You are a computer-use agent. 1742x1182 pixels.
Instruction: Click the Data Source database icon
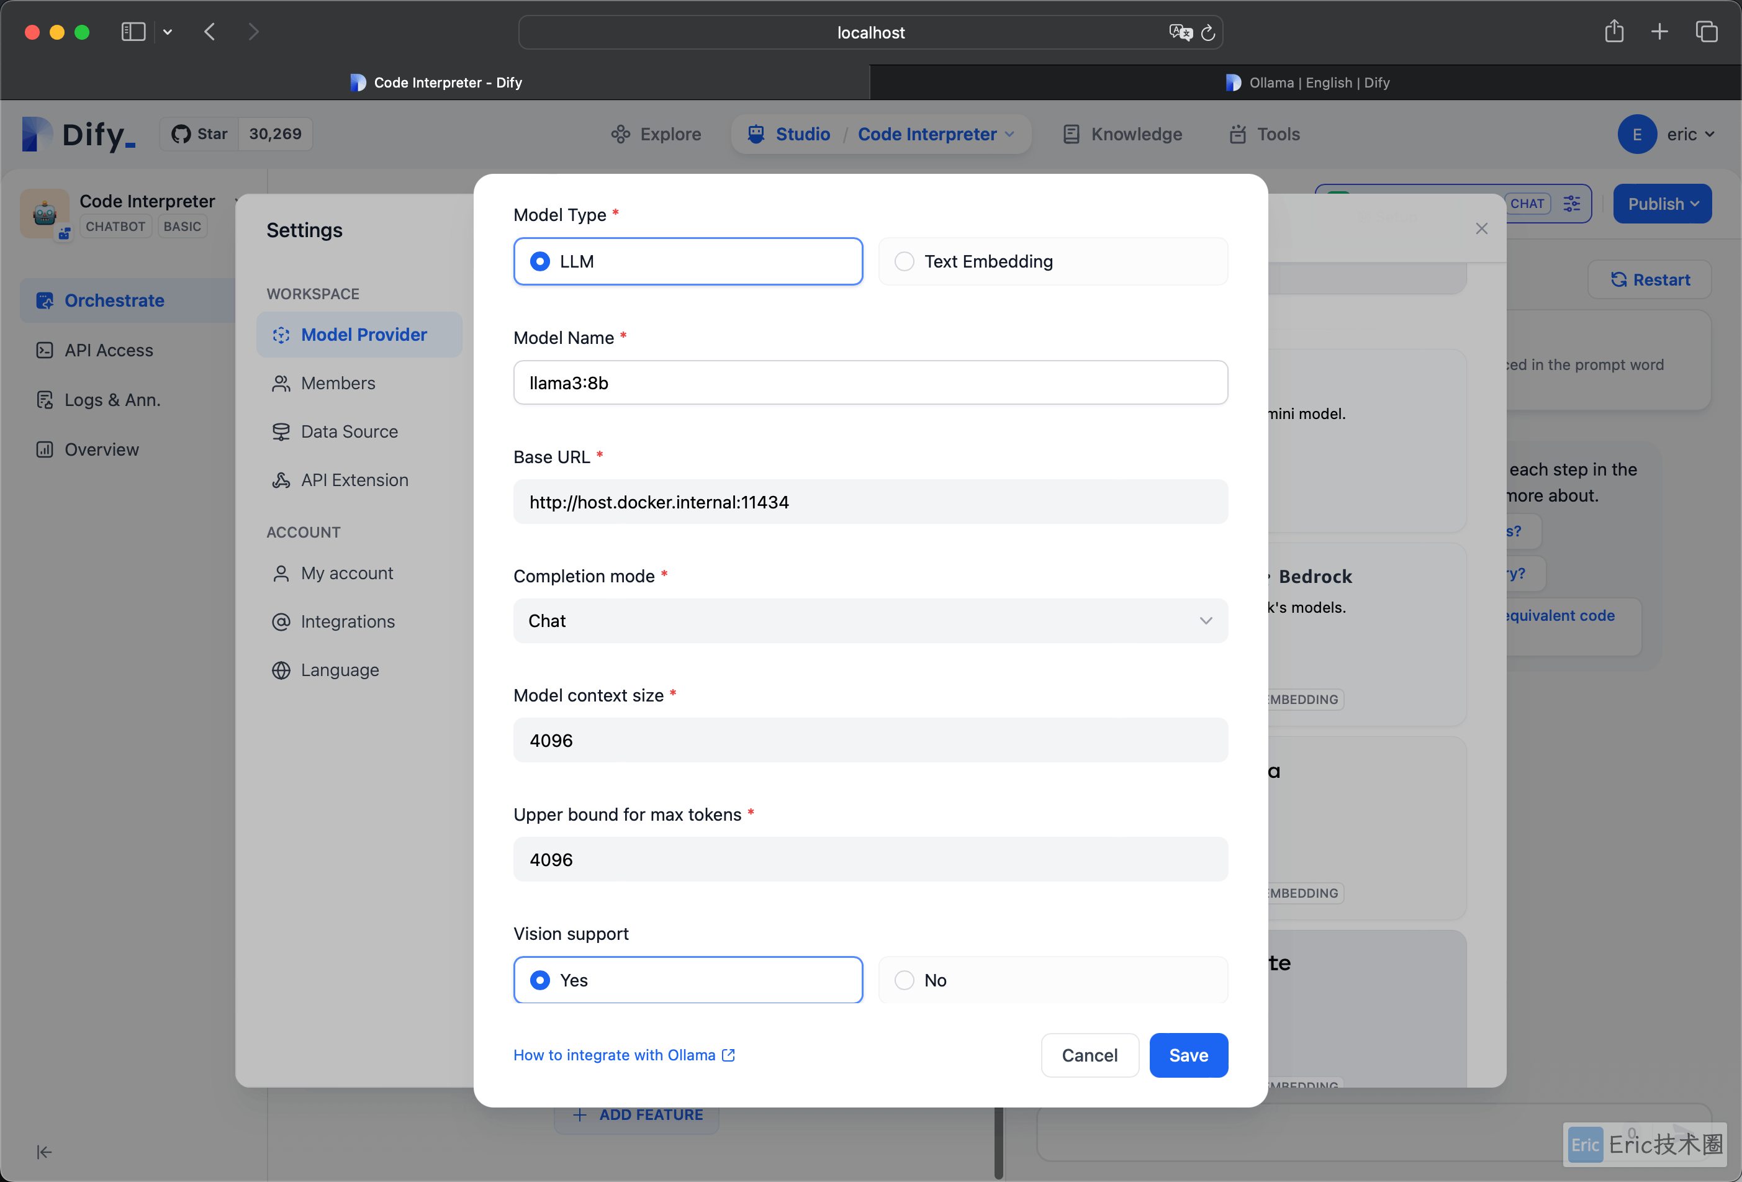[281, 431]
